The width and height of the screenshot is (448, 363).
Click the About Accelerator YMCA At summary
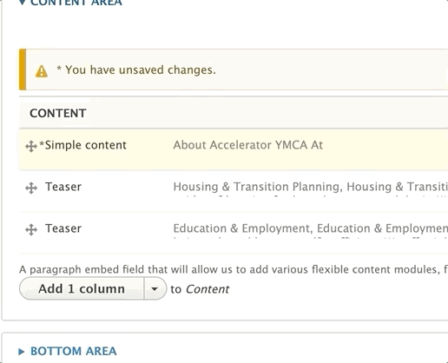click(x=248, y=145)
